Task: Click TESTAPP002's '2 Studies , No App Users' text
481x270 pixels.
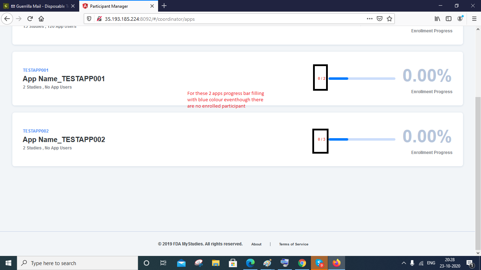Action: pos(47,148)
